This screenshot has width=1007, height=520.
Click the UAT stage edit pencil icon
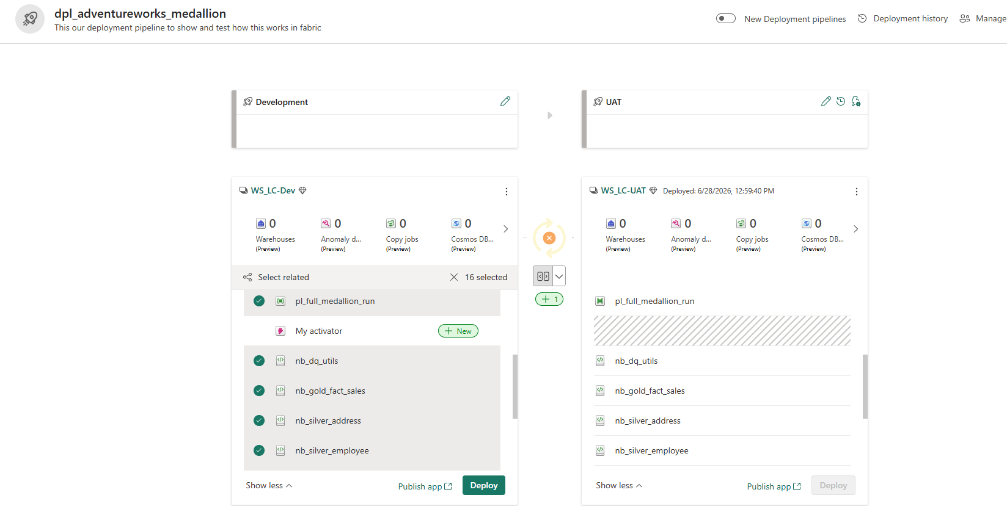pyautogui.click(x=826, y=101)
